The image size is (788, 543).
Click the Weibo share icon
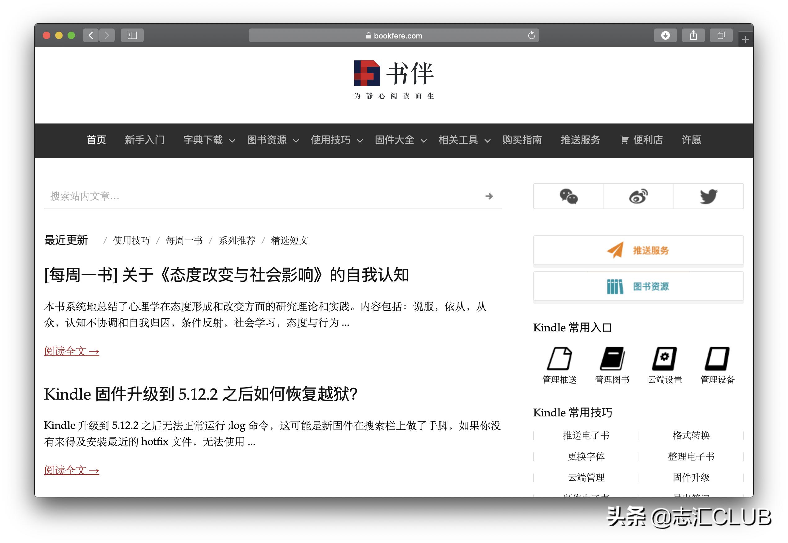[x=638, y=196]
